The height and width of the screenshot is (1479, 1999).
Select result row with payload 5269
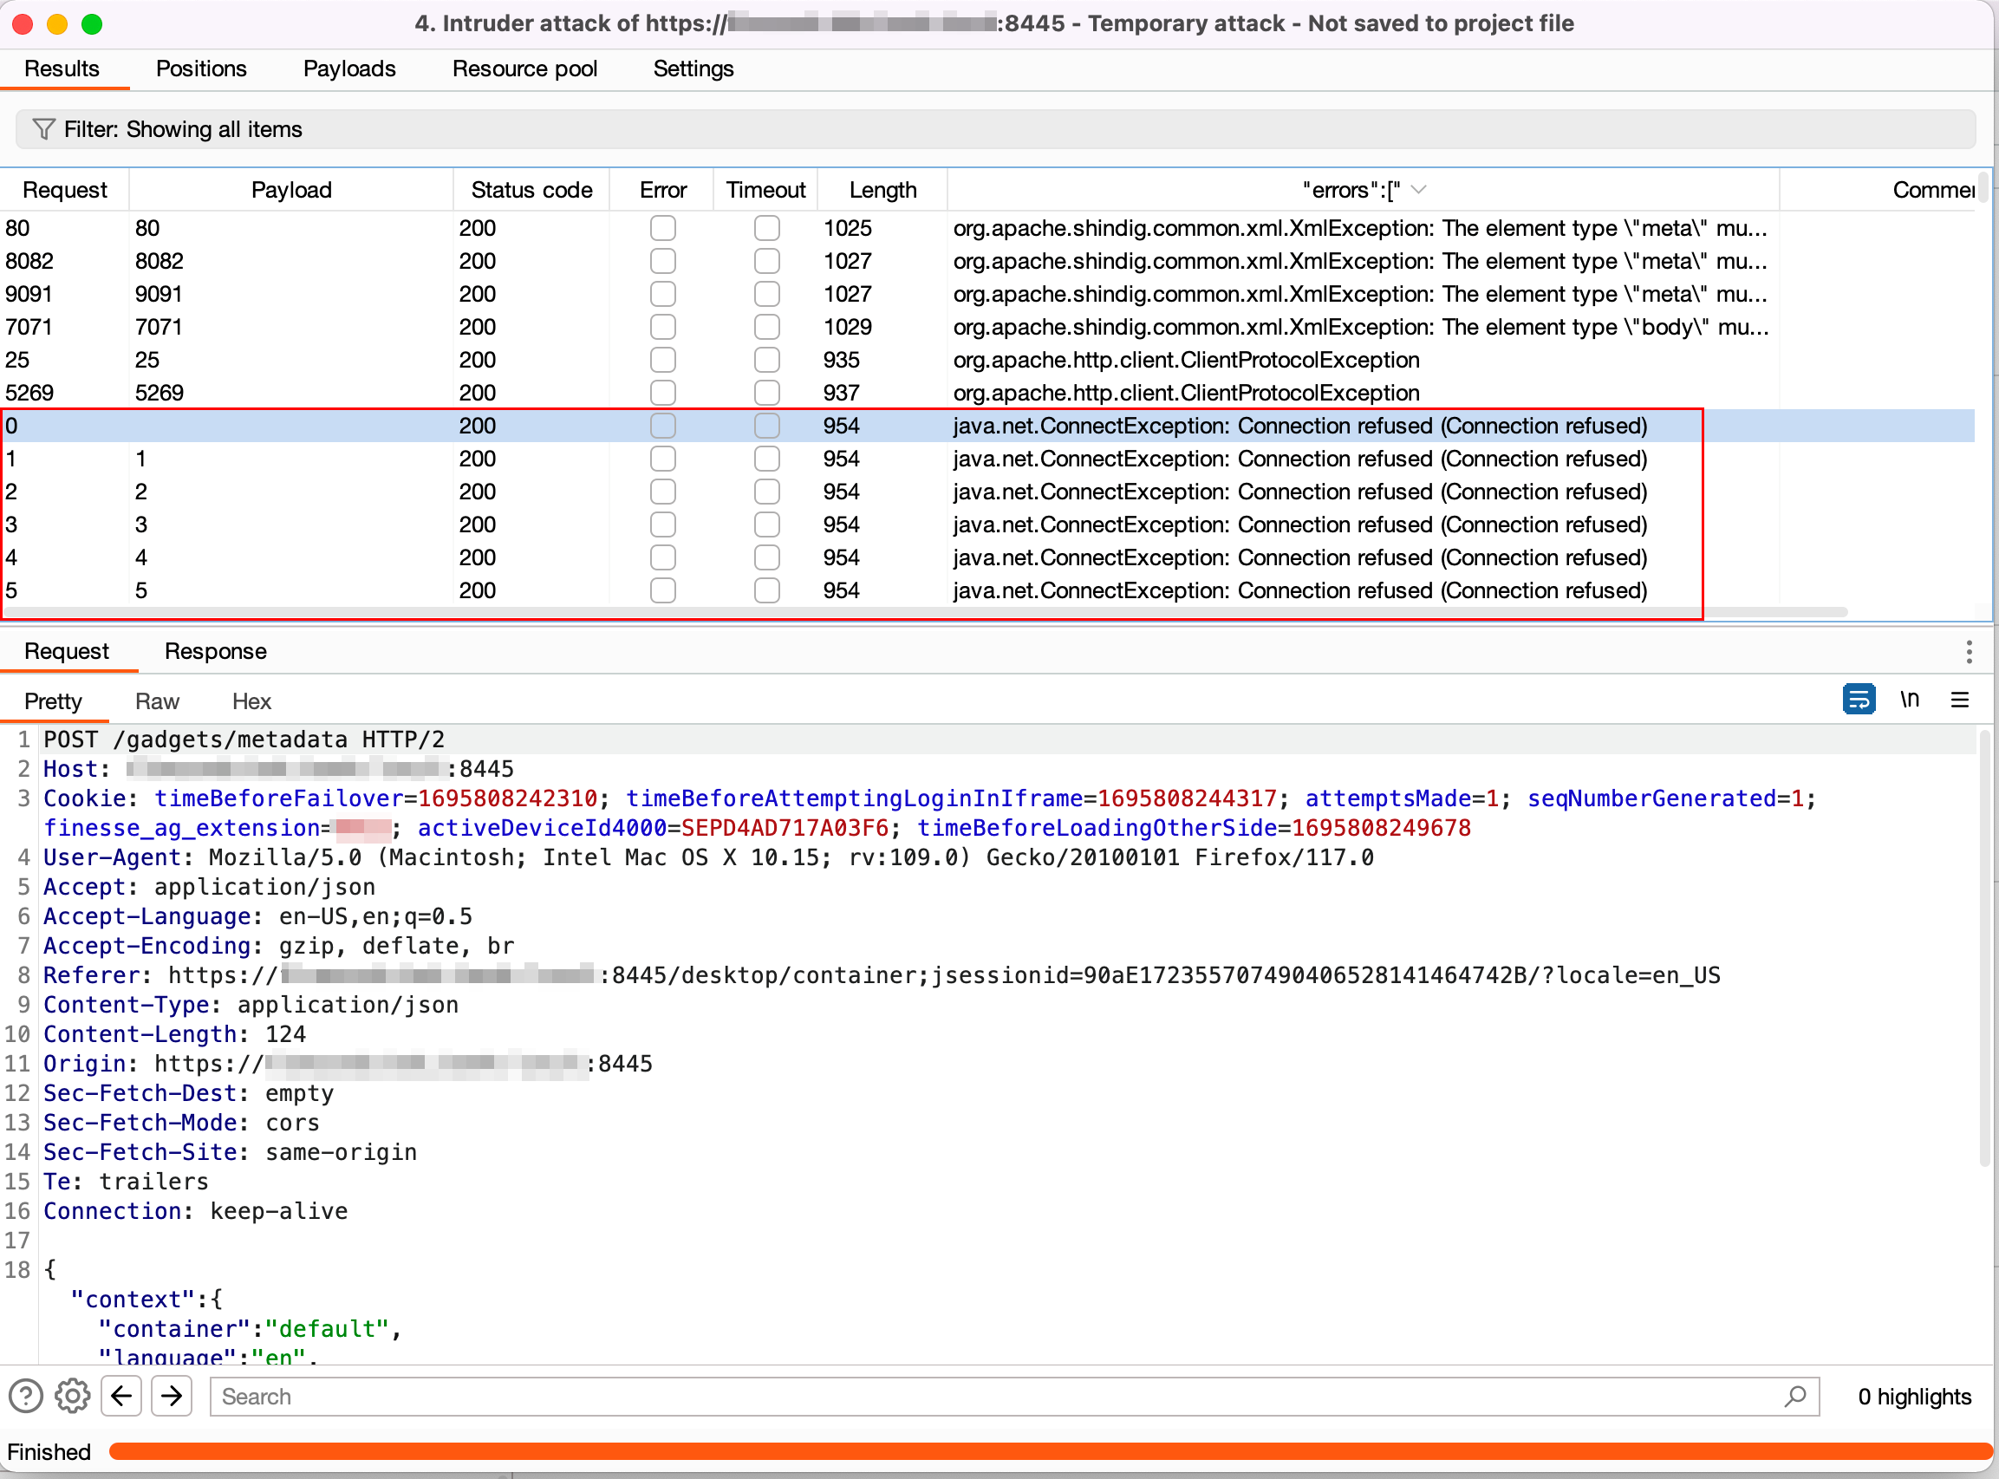(x=987, y=393)
